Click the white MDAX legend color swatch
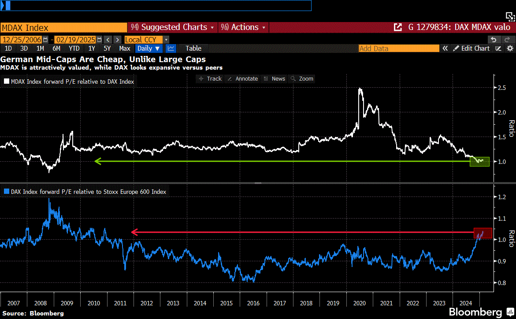 [7, 82]
